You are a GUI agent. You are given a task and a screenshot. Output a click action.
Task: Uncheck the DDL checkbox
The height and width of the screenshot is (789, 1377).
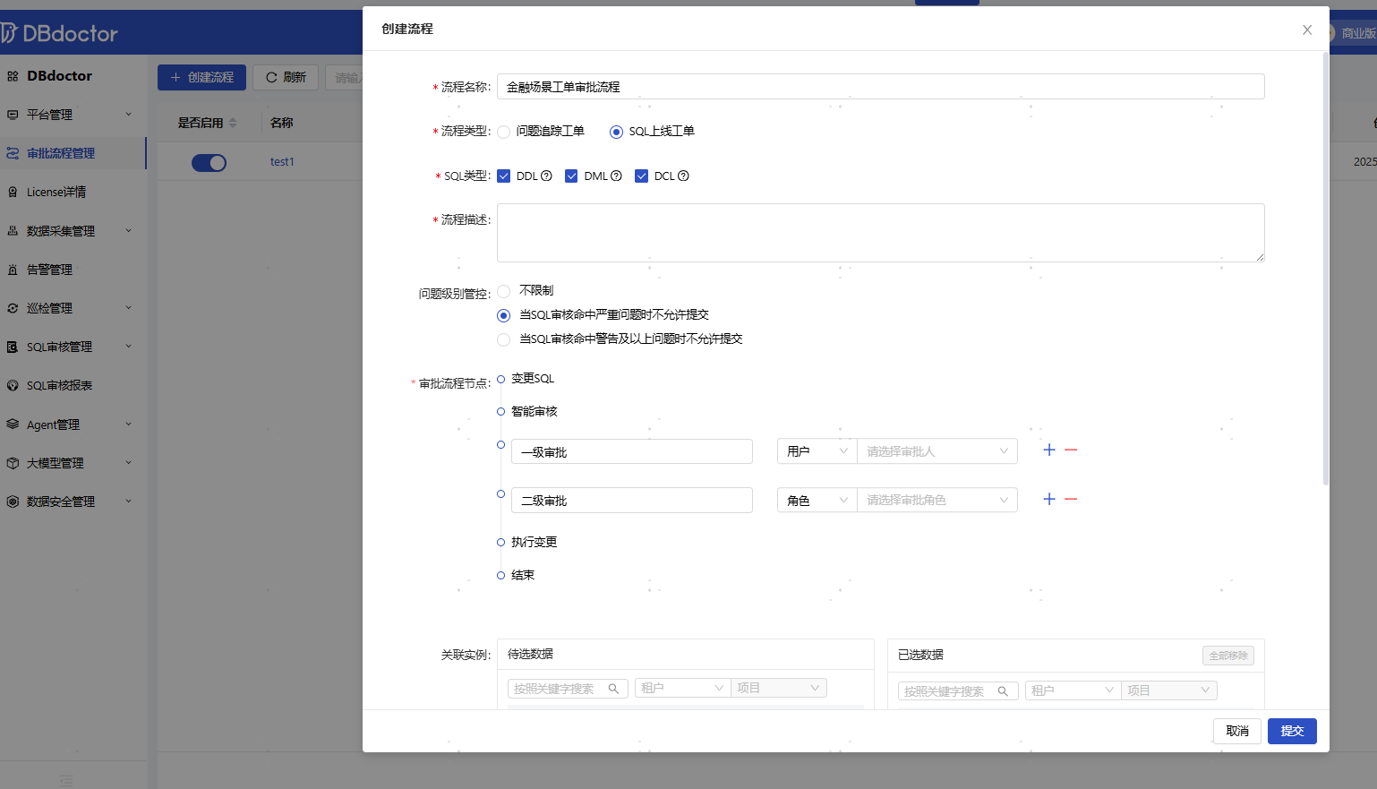click(x=504, y=176)
